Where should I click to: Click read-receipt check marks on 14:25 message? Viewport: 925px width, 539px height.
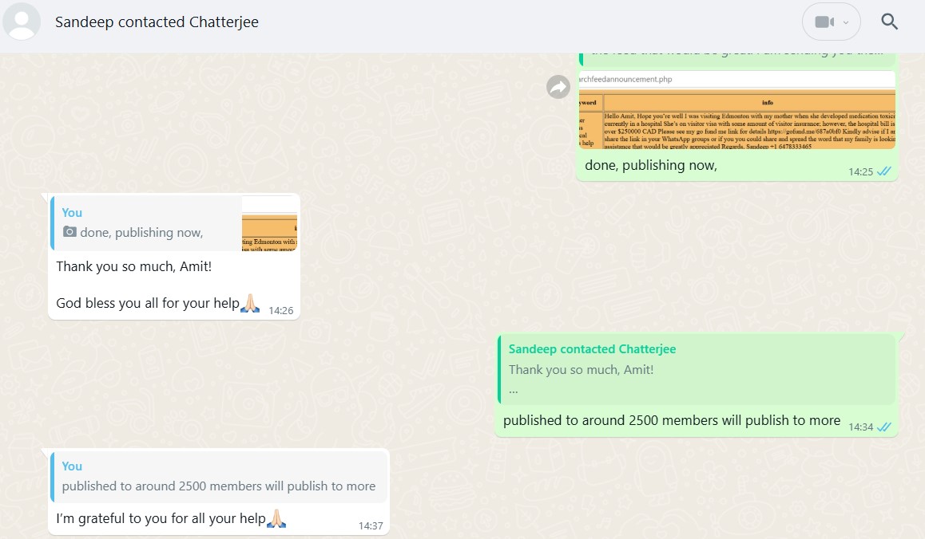[884, 171]
